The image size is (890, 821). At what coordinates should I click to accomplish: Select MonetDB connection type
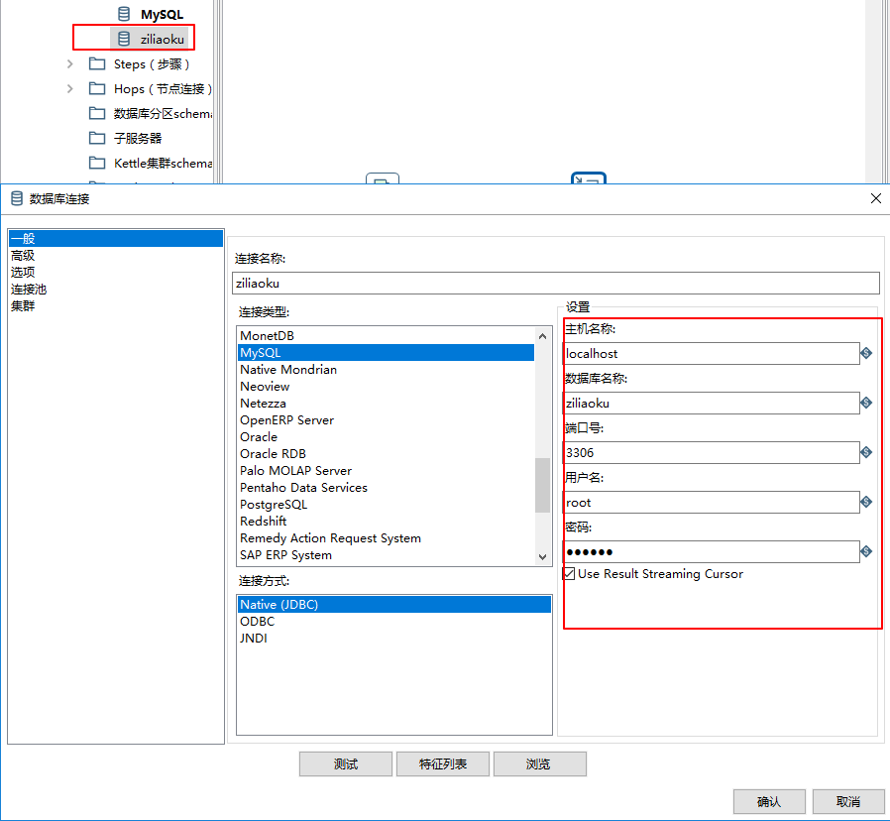tap(386, 335)
